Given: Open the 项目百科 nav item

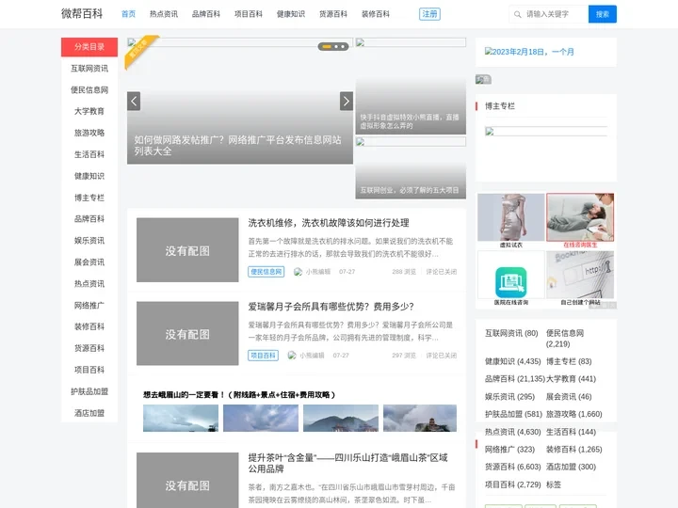Looking at the screenshot, I should point(249,14).
